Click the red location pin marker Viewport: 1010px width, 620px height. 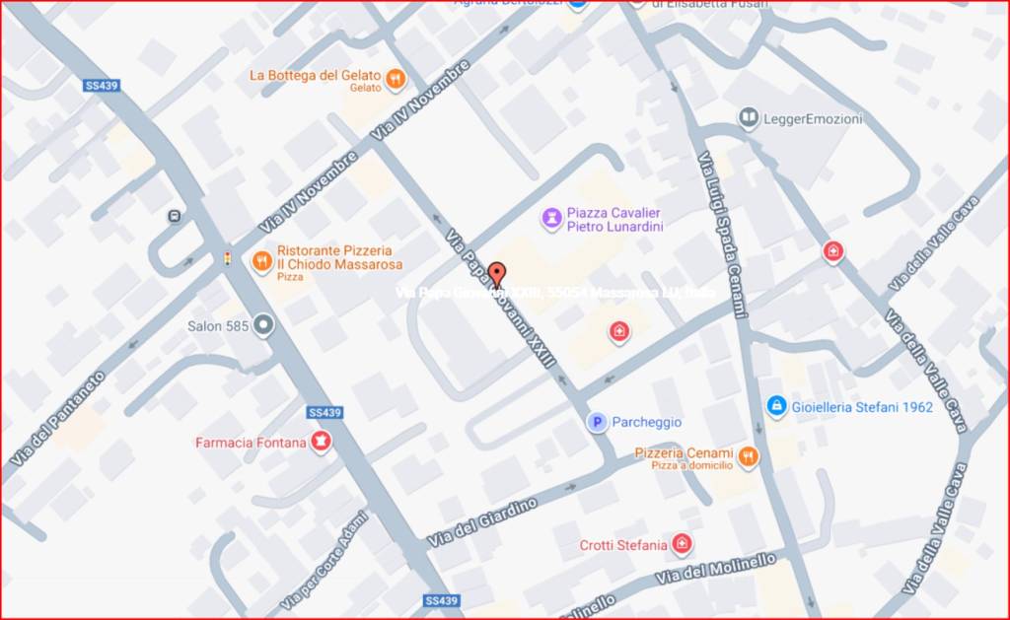[497, 275]
